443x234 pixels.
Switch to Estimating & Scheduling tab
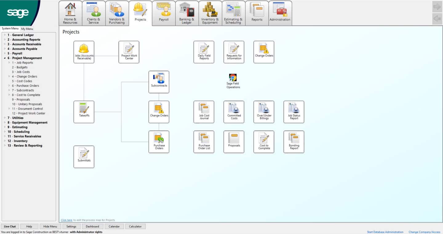coord(233,13)
